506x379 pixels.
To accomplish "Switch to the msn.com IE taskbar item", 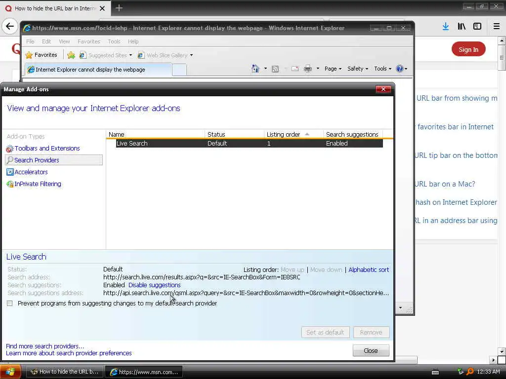I will click(x=144, y=372).
